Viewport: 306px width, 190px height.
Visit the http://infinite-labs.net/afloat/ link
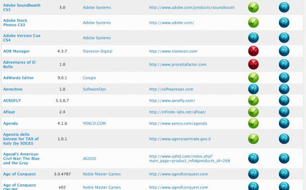pos(177,112)
